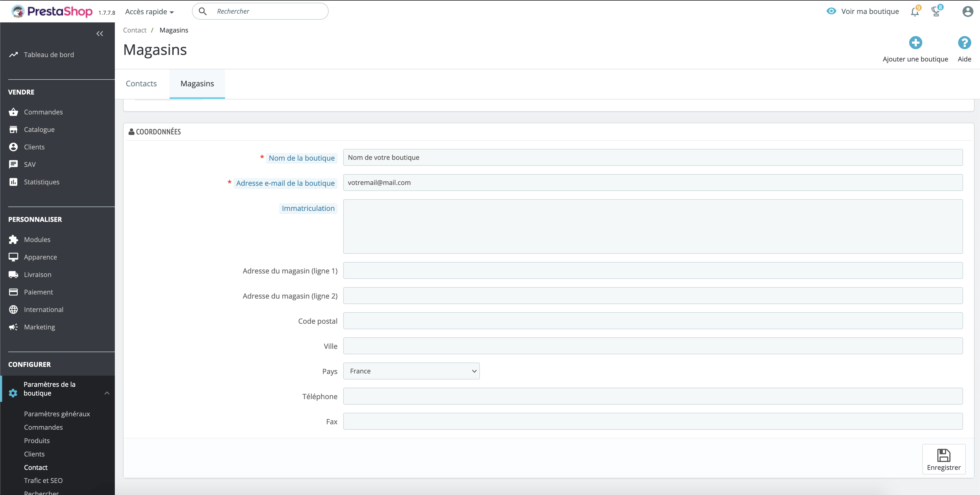Click the Nom de la boutique label
980x495 pixels.
[x=302, y=158]
